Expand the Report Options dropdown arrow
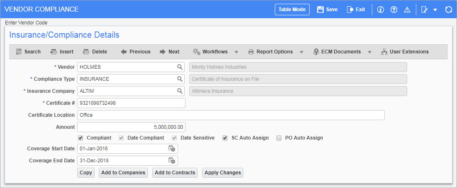This screenshot has height=188, width=457. point(302,52)
